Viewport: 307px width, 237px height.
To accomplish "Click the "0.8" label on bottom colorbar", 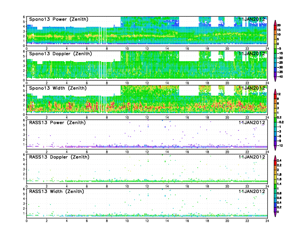I will pos(279,193).
